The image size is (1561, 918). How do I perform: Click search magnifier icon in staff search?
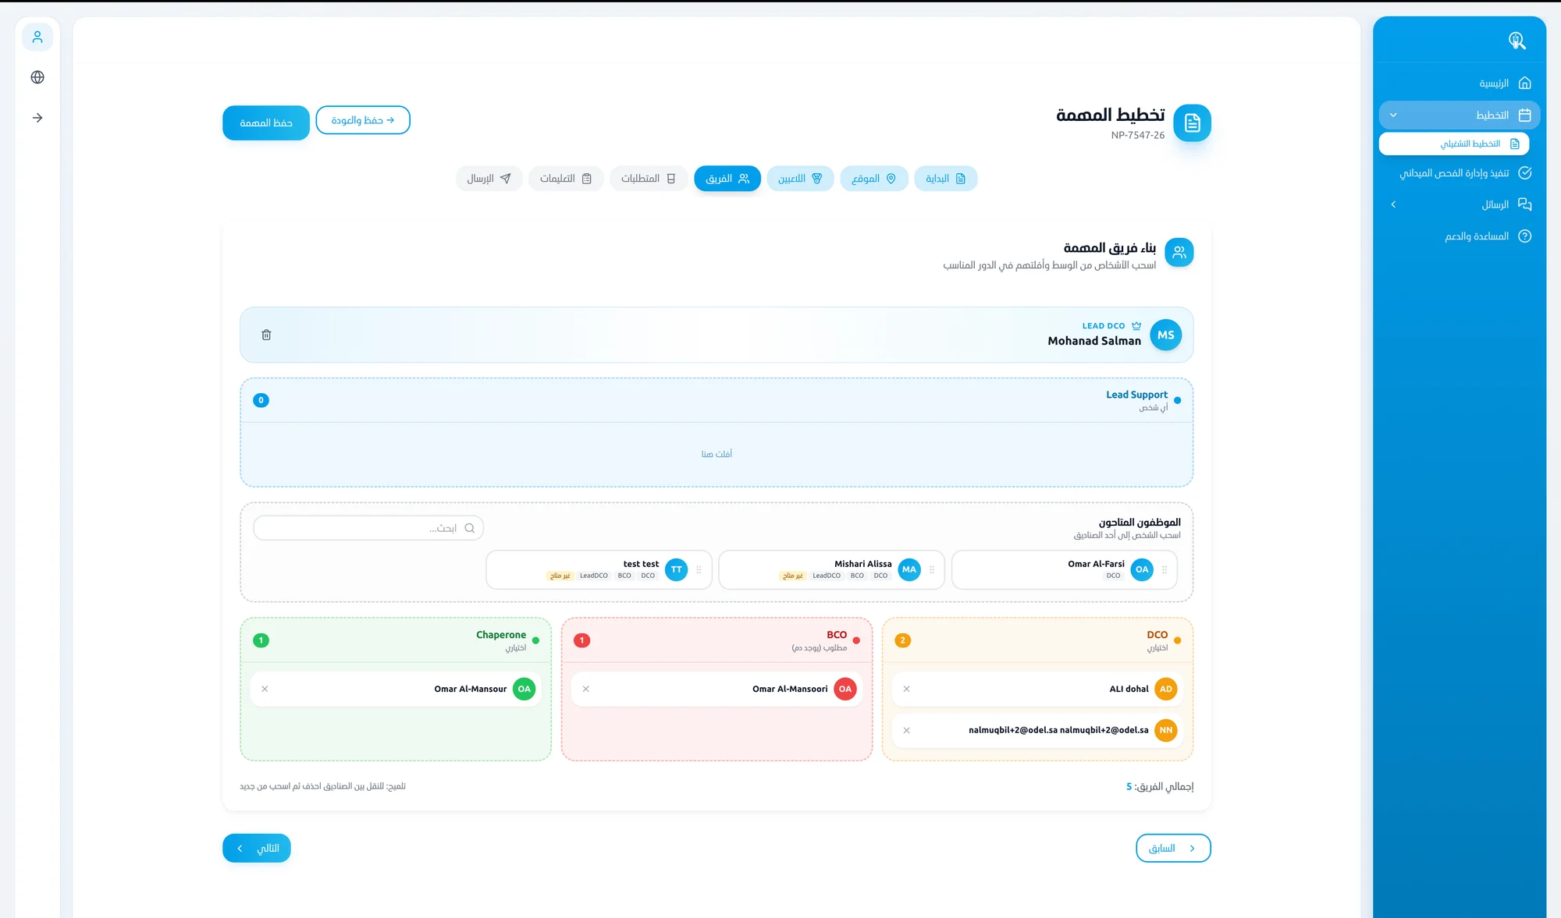pos(470,528)
